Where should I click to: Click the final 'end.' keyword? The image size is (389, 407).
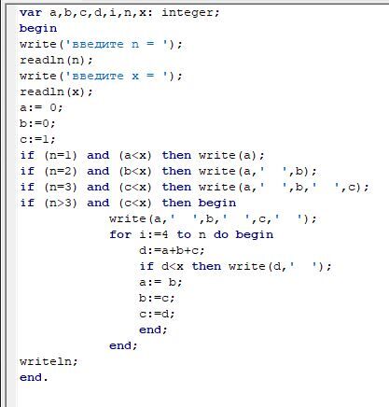pyautogui.click(x=34, y=377)
